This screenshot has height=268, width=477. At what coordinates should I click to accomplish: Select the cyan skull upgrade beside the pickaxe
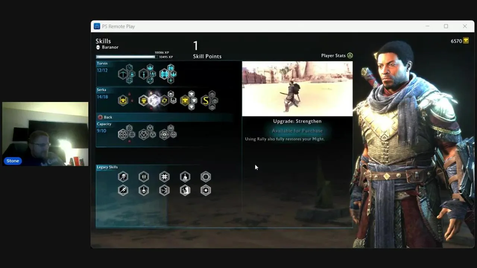(132, 74)
